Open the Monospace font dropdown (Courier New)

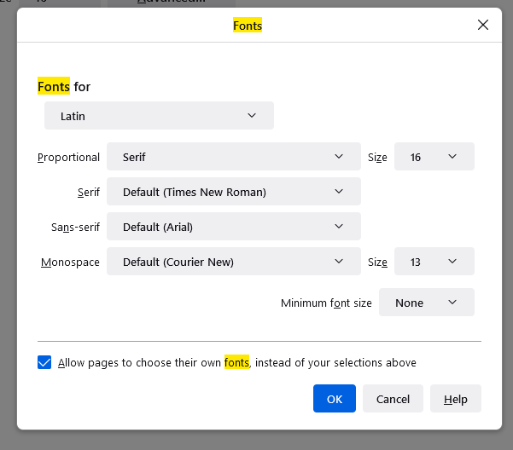tap(234, 262)
